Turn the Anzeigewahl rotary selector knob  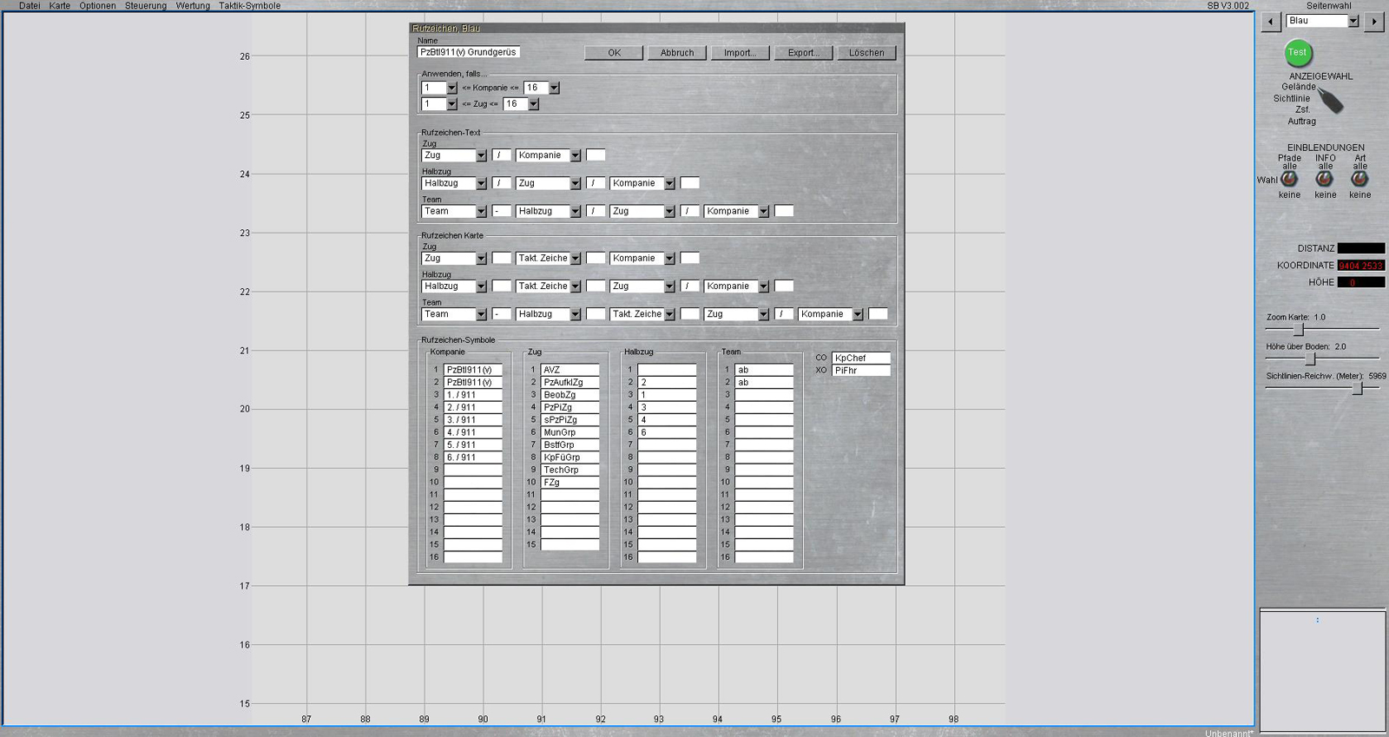[x=1330, y=102]
